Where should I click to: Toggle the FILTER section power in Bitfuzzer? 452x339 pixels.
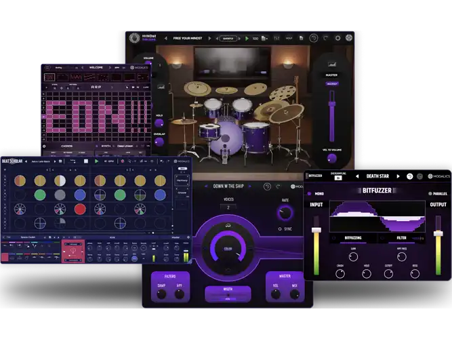click(382, 238)
